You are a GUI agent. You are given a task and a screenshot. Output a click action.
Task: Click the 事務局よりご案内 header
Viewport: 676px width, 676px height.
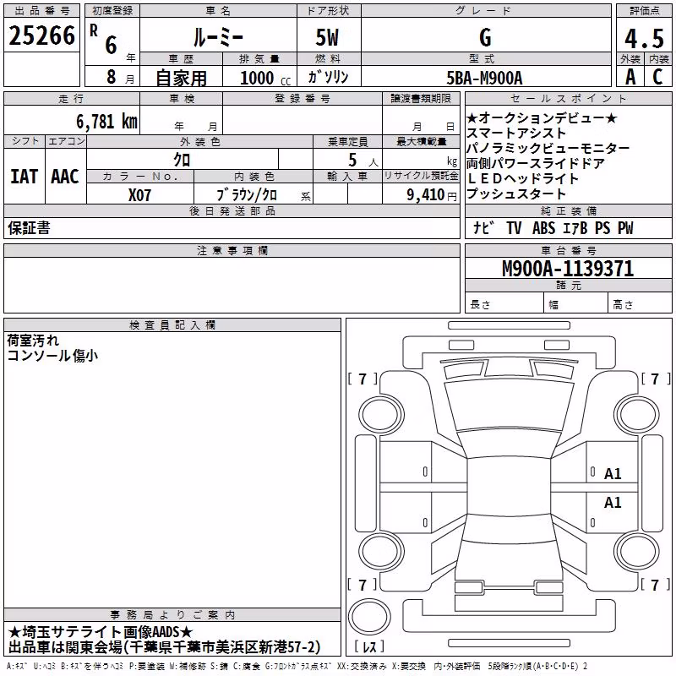pyautogui.click(x=172, y=615)
